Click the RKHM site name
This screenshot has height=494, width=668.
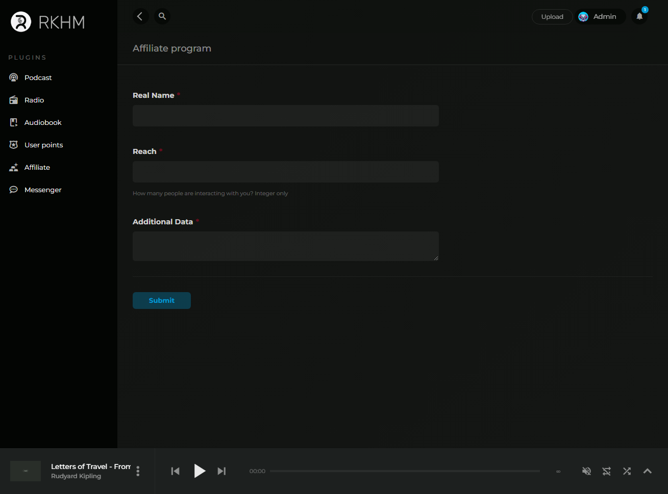point(62,22)
